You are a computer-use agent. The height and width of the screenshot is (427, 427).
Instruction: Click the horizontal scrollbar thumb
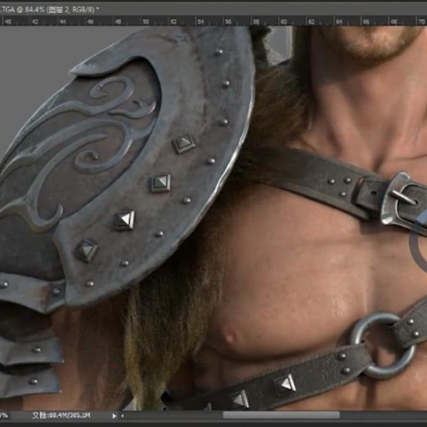(x=281, y=415)
